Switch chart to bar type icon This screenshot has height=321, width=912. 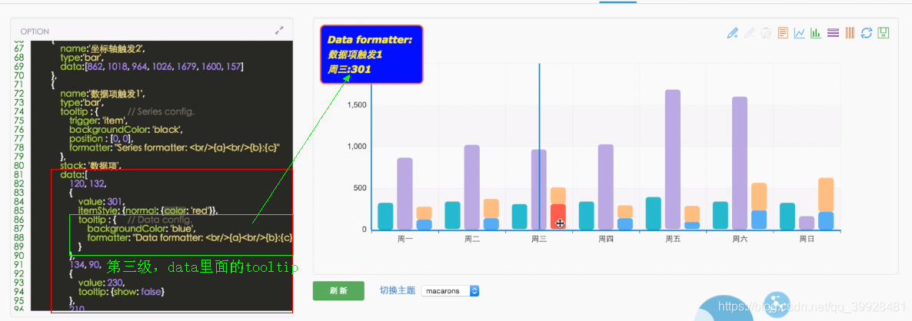816,33
